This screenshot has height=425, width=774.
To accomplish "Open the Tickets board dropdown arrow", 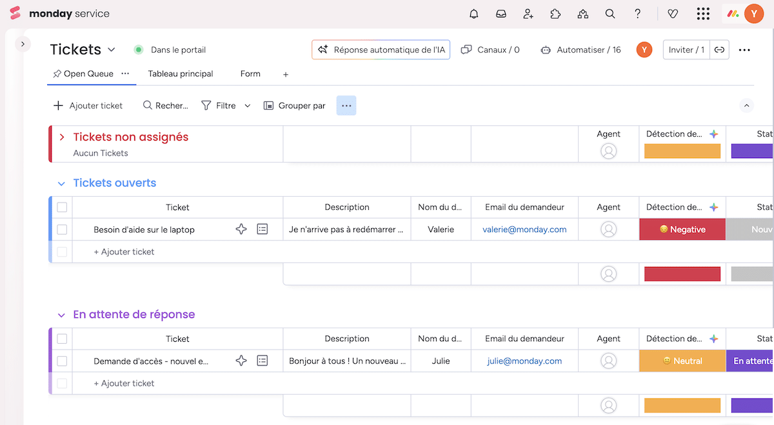I will [x=112, y=49].
